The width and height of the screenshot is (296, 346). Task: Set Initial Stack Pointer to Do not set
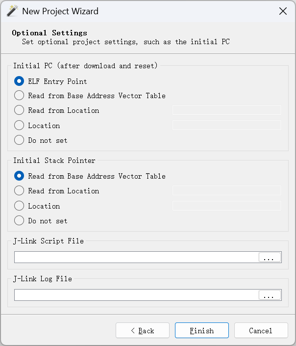[x=19, y=221]
